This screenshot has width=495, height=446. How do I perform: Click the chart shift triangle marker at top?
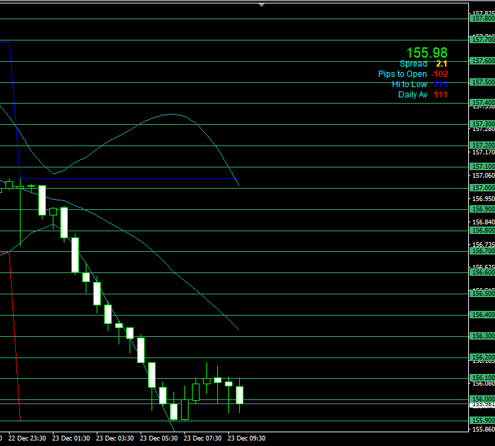point(261,4)
